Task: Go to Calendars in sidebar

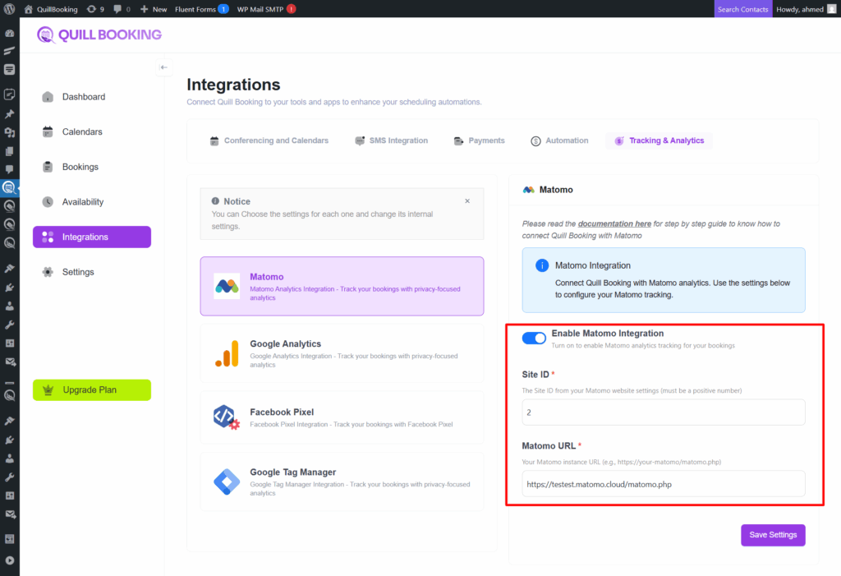Action: 82,131
